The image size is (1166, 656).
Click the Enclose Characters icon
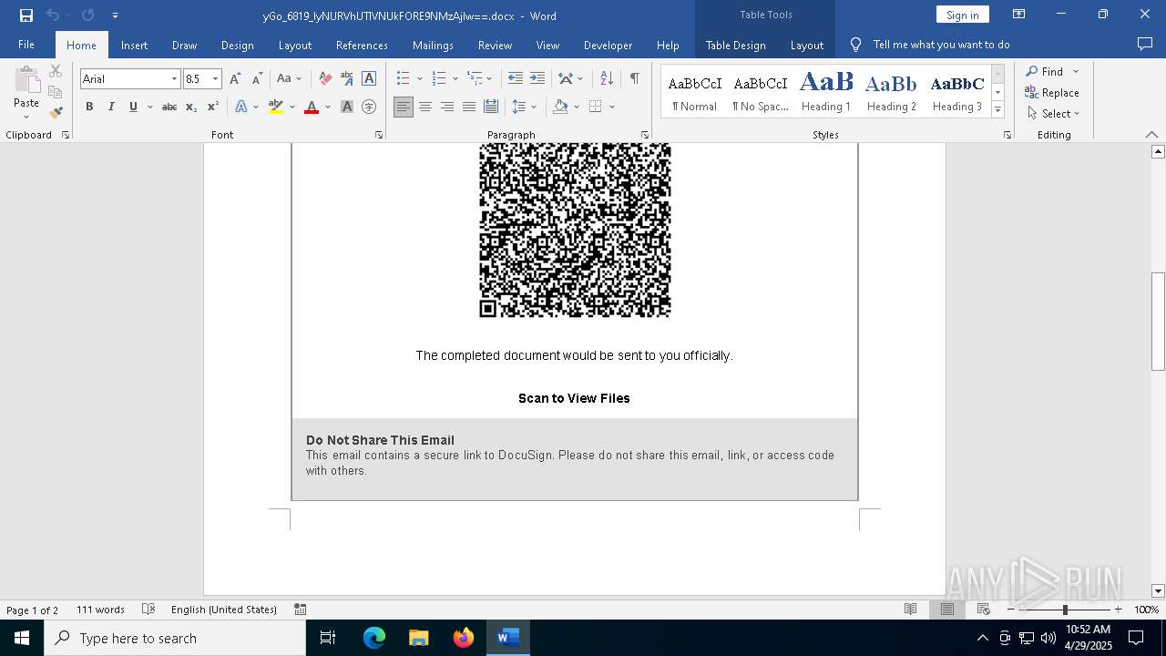pos(369,108)
